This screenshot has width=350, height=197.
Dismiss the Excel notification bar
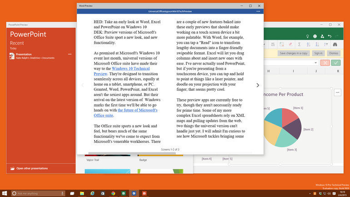(334, 53)
